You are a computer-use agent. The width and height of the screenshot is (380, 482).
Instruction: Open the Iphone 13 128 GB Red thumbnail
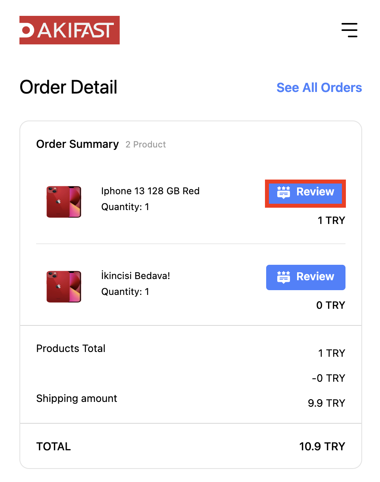click(63, 202)
